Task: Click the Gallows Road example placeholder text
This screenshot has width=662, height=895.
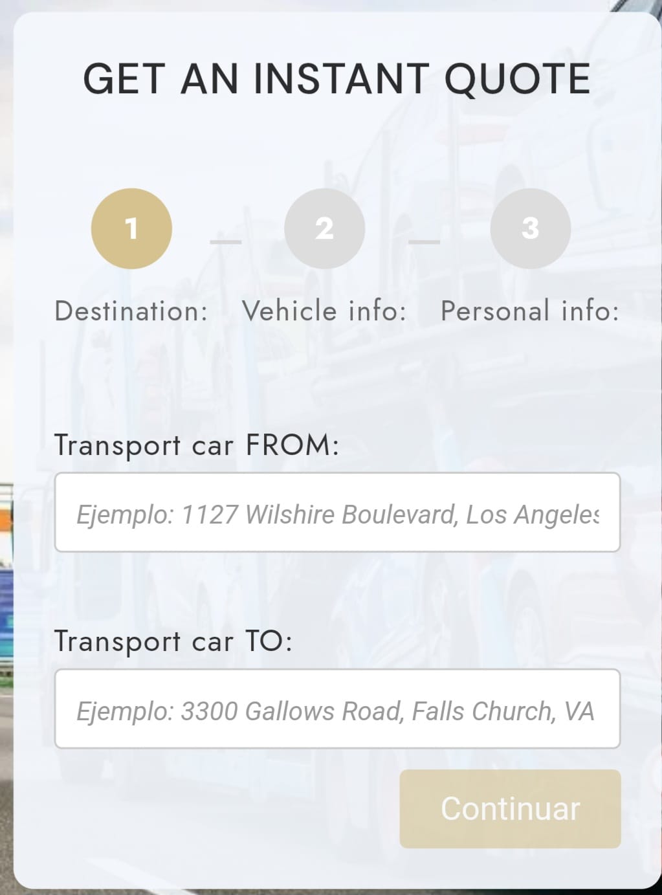Action: click(335, 712)
